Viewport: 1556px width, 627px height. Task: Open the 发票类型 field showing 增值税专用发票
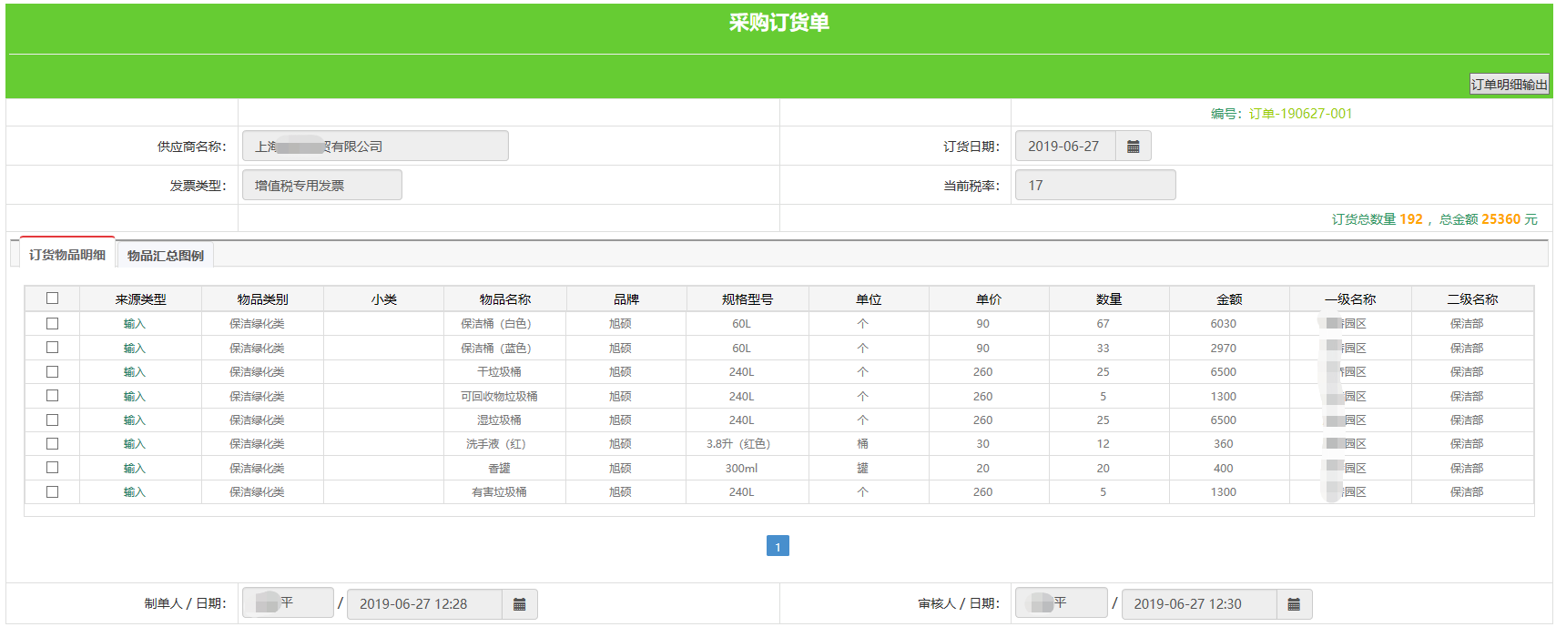pyautogui.click(x=321, y=186)
